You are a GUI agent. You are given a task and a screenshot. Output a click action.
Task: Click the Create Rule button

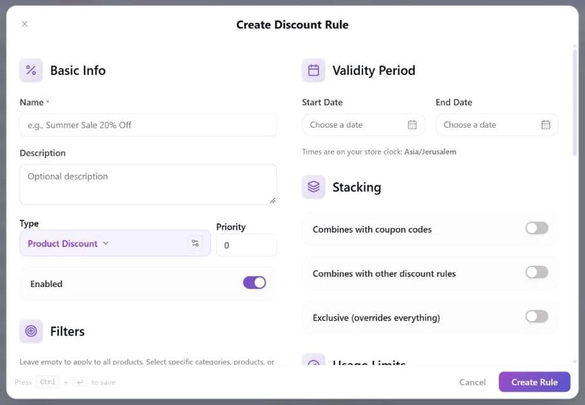pos(534,382)
